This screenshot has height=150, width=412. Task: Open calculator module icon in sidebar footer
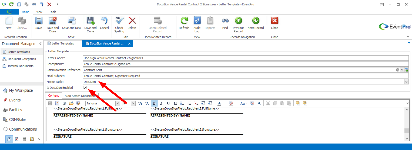pyautogui.click(x=24, y=139)
